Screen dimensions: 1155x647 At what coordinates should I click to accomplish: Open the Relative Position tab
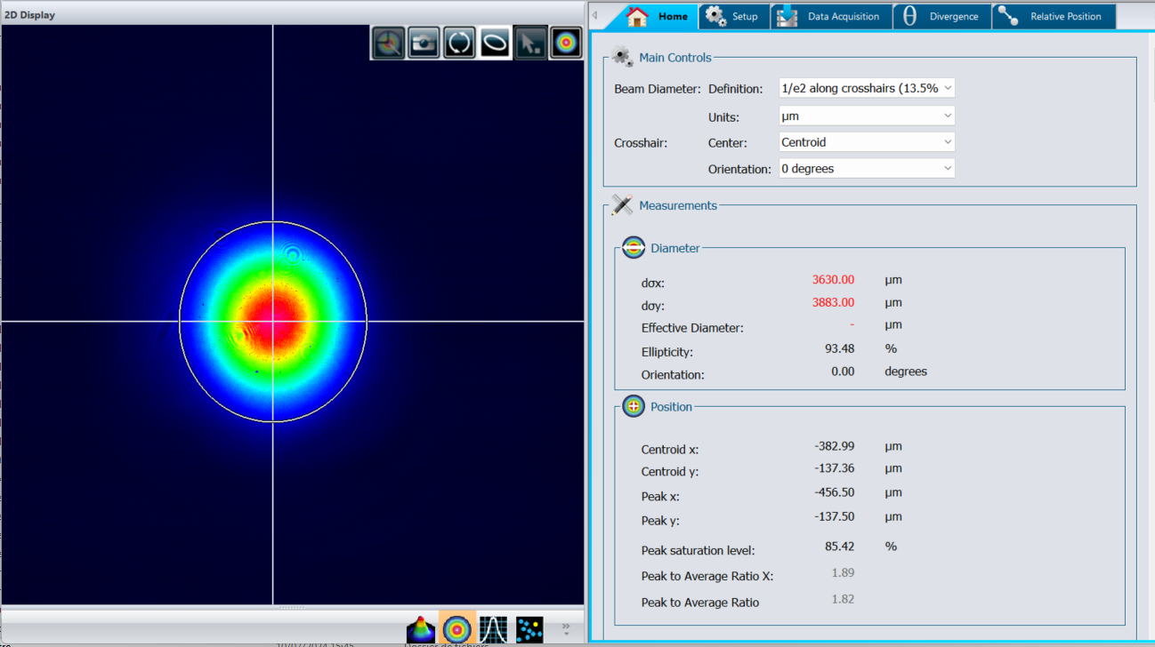[1053, 16]
